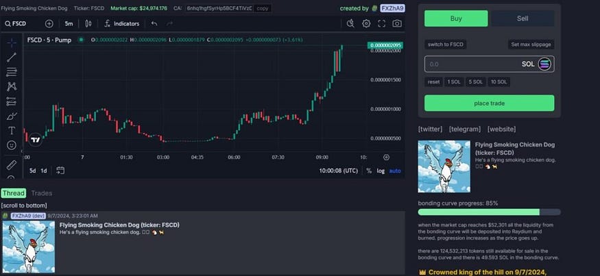Select the ruler measure tool

(x=12, y=165)
